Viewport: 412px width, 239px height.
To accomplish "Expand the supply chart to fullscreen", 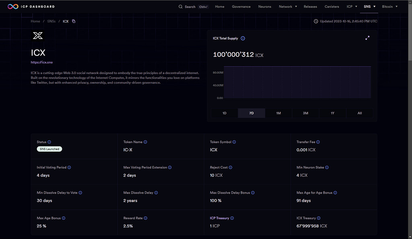I will tap(367, 37).
